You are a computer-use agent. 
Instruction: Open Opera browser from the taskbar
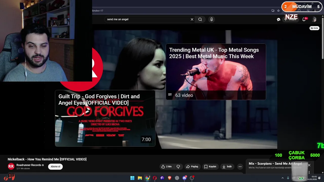point(155,178)
